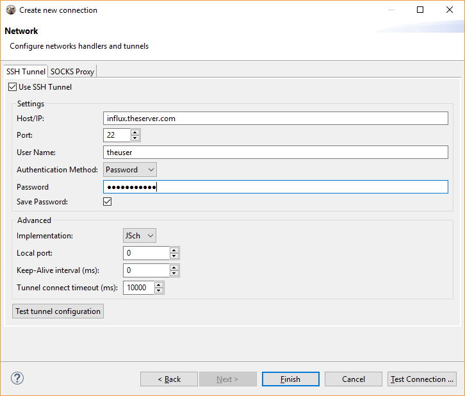The width and height of the screenshot is (465, 396).
Task: Switch to the SSH Tunnel tab
Action: point(26,72)
